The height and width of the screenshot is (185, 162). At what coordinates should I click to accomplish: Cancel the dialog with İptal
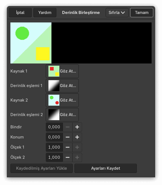click(20, 13)
